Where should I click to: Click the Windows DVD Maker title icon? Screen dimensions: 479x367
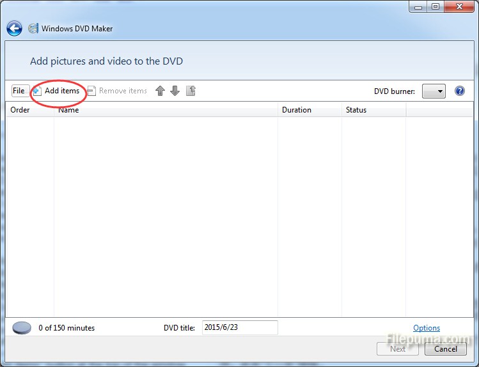pyautogui.click(x=33, y=29)
